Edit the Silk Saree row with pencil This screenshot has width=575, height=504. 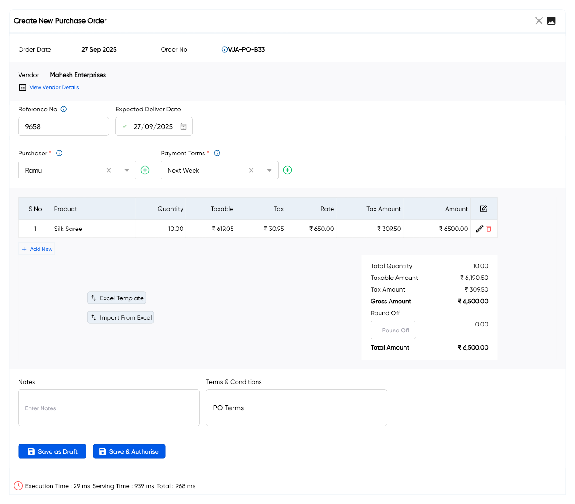pyautogui.click(x=480, y=229)
